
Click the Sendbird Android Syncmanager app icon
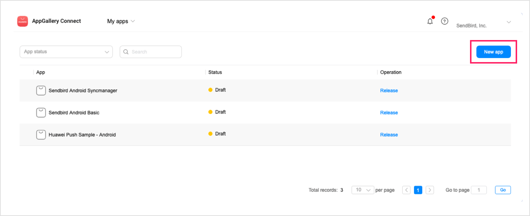41,90
